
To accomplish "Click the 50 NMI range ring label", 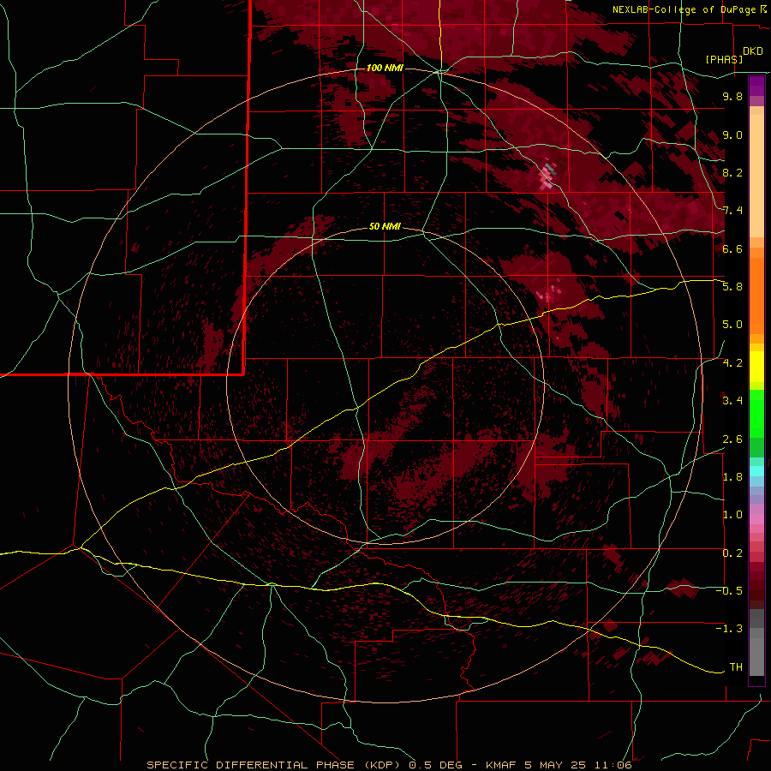I will coord(385,226).
